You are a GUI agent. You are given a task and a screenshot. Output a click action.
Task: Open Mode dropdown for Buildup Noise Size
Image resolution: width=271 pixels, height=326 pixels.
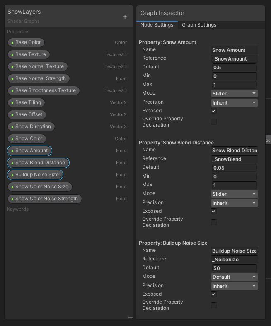coord(234,277)
